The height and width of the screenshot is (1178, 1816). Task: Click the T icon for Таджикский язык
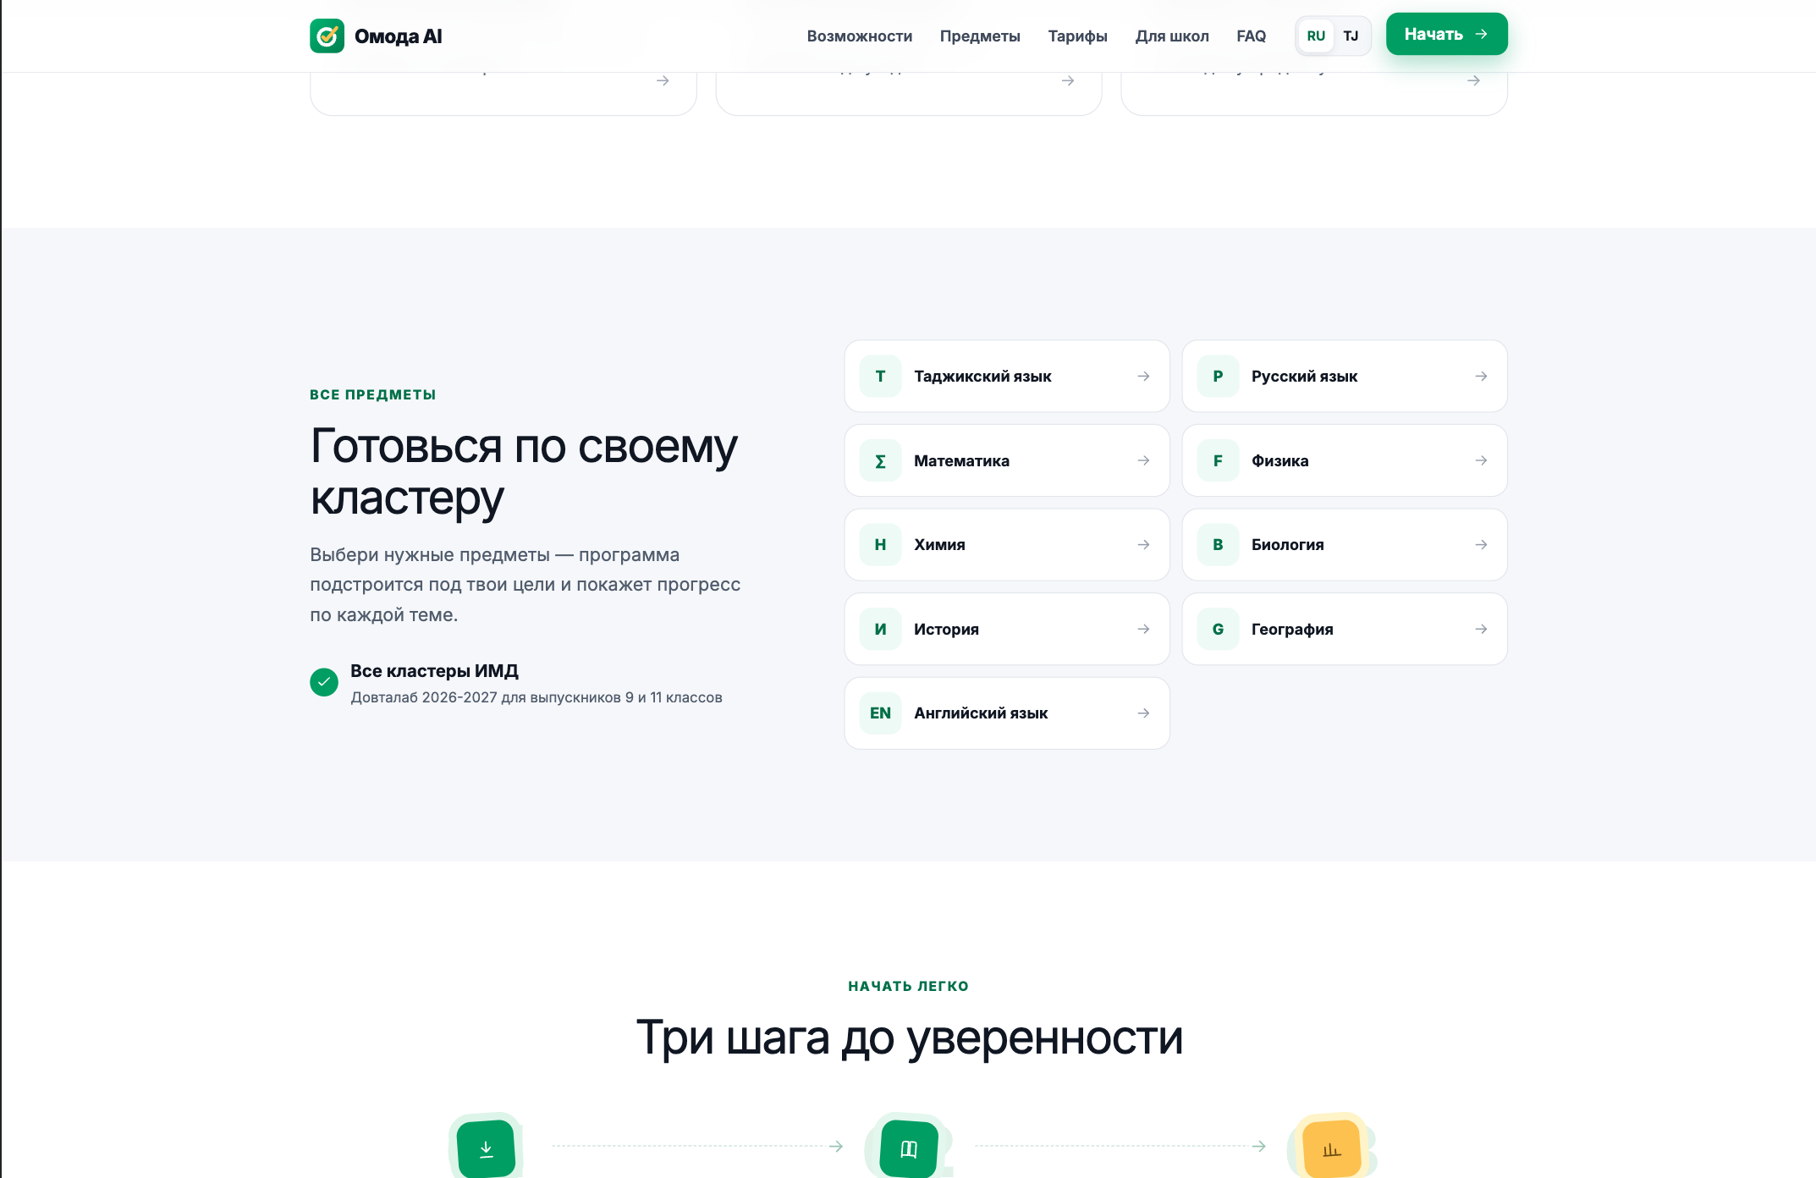click(880, 376)
